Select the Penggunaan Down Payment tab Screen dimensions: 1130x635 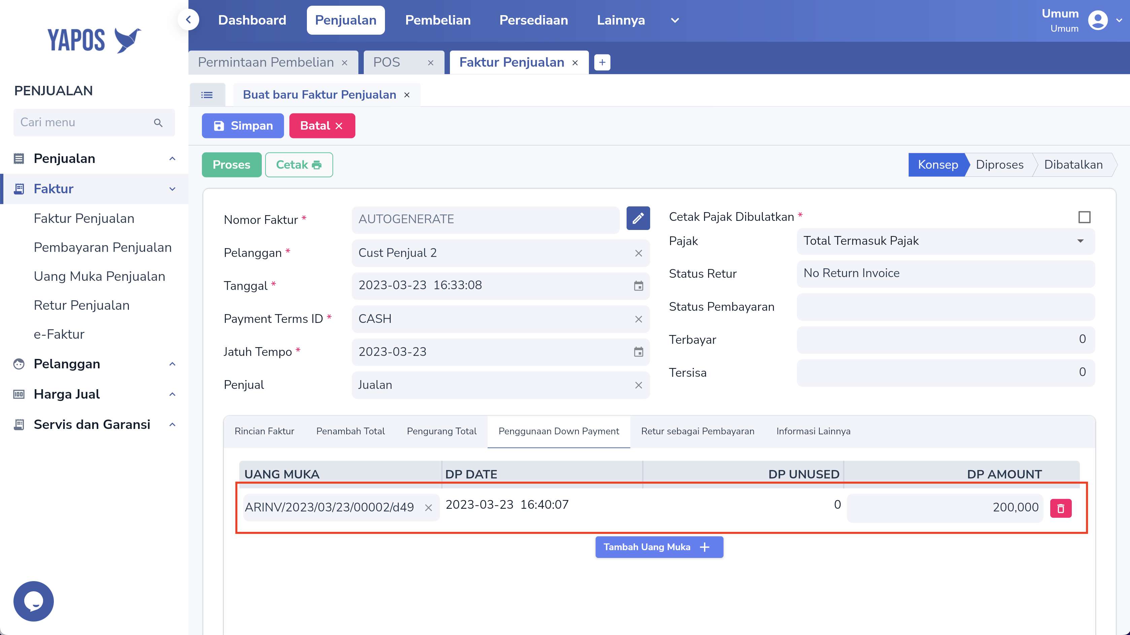pyautogui.click(x=558, y=431)
